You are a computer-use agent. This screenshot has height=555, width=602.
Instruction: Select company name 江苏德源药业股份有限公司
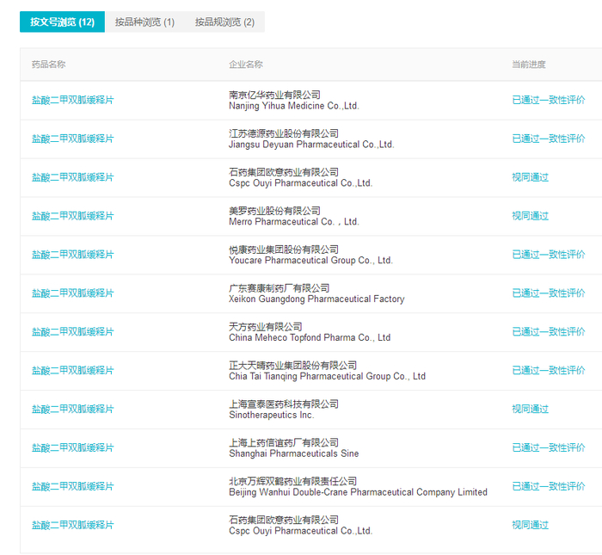click(284, 133)
